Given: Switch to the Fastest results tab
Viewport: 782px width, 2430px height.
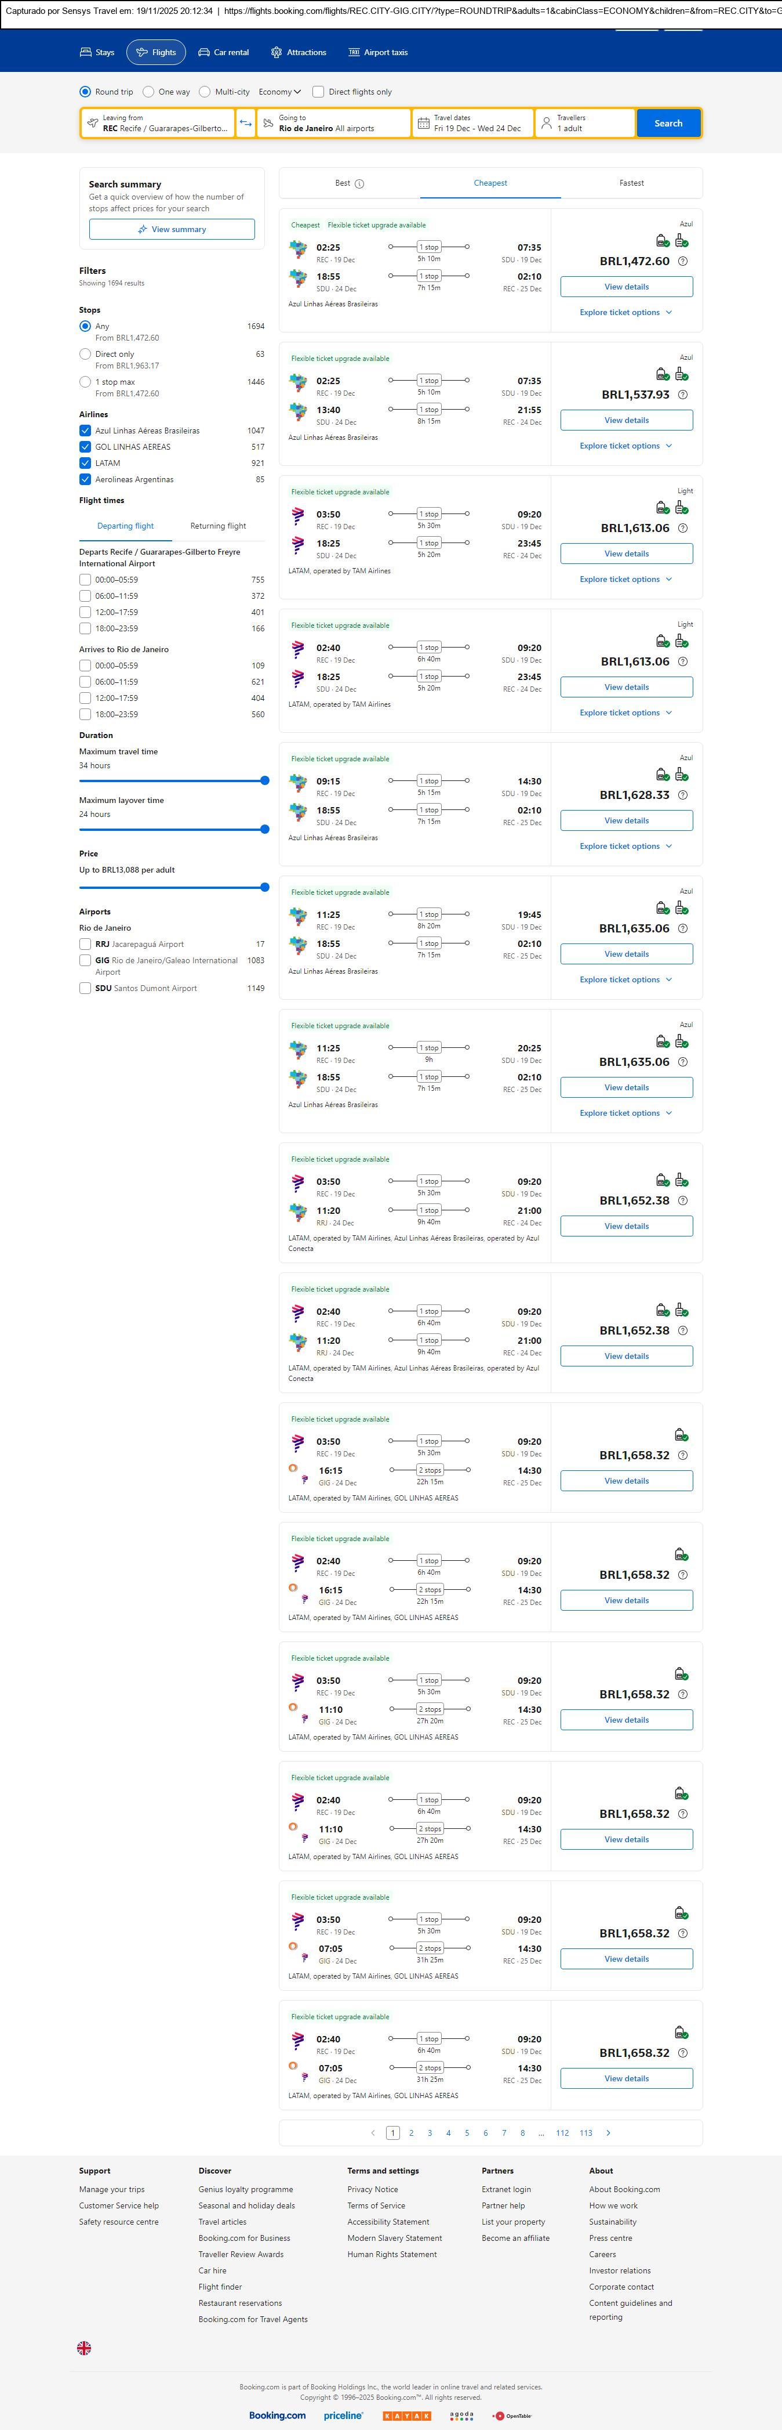Looking at the screenshot, I should pos(631,183).
